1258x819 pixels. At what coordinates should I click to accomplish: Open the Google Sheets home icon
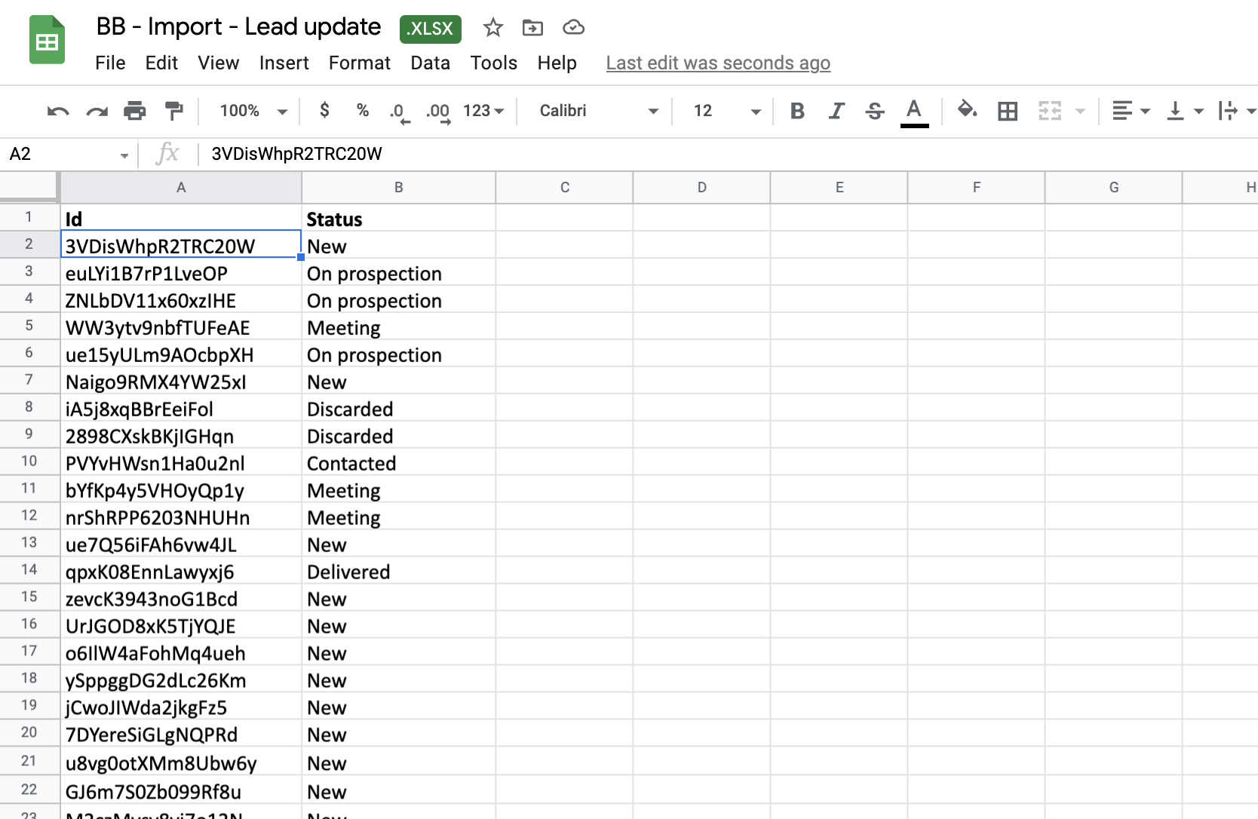[47, 40]
